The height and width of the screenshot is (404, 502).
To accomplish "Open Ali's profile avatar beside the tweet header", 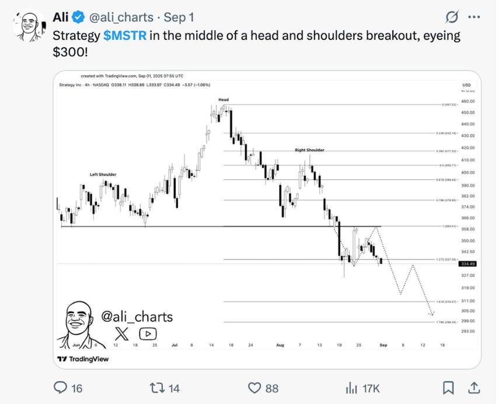I will pos(27,25).
